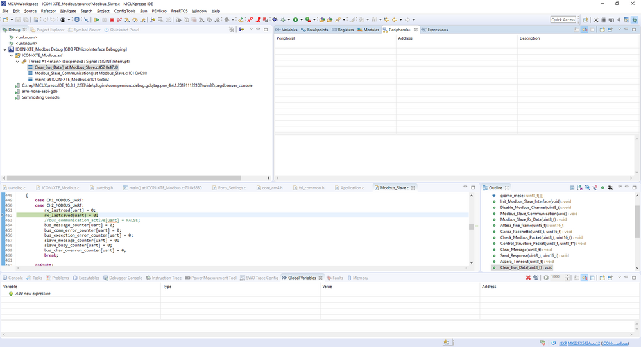Toggle Pin to Debug Context in Global Variables
The height and width of the screenshot is (347, 641).
pyautogui.click(x=610, y=278)
